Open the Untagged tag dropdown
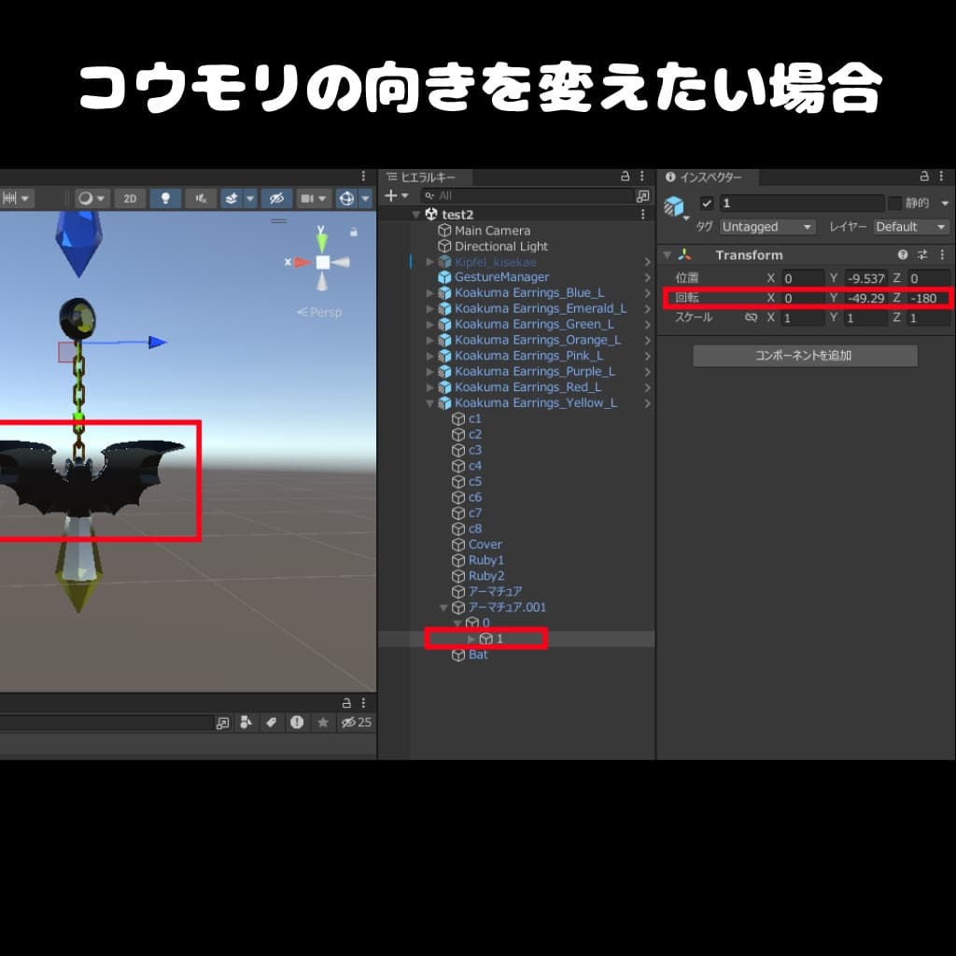 click(x=766, y=226)
